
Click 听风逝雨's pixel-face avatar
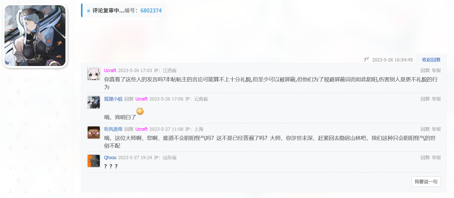click(x=94, y=133)
